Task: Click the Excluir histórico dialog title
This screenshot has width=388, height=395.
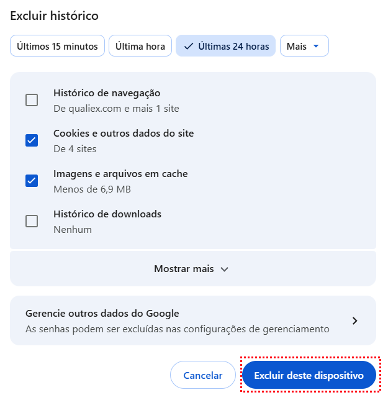Action: 55,16
